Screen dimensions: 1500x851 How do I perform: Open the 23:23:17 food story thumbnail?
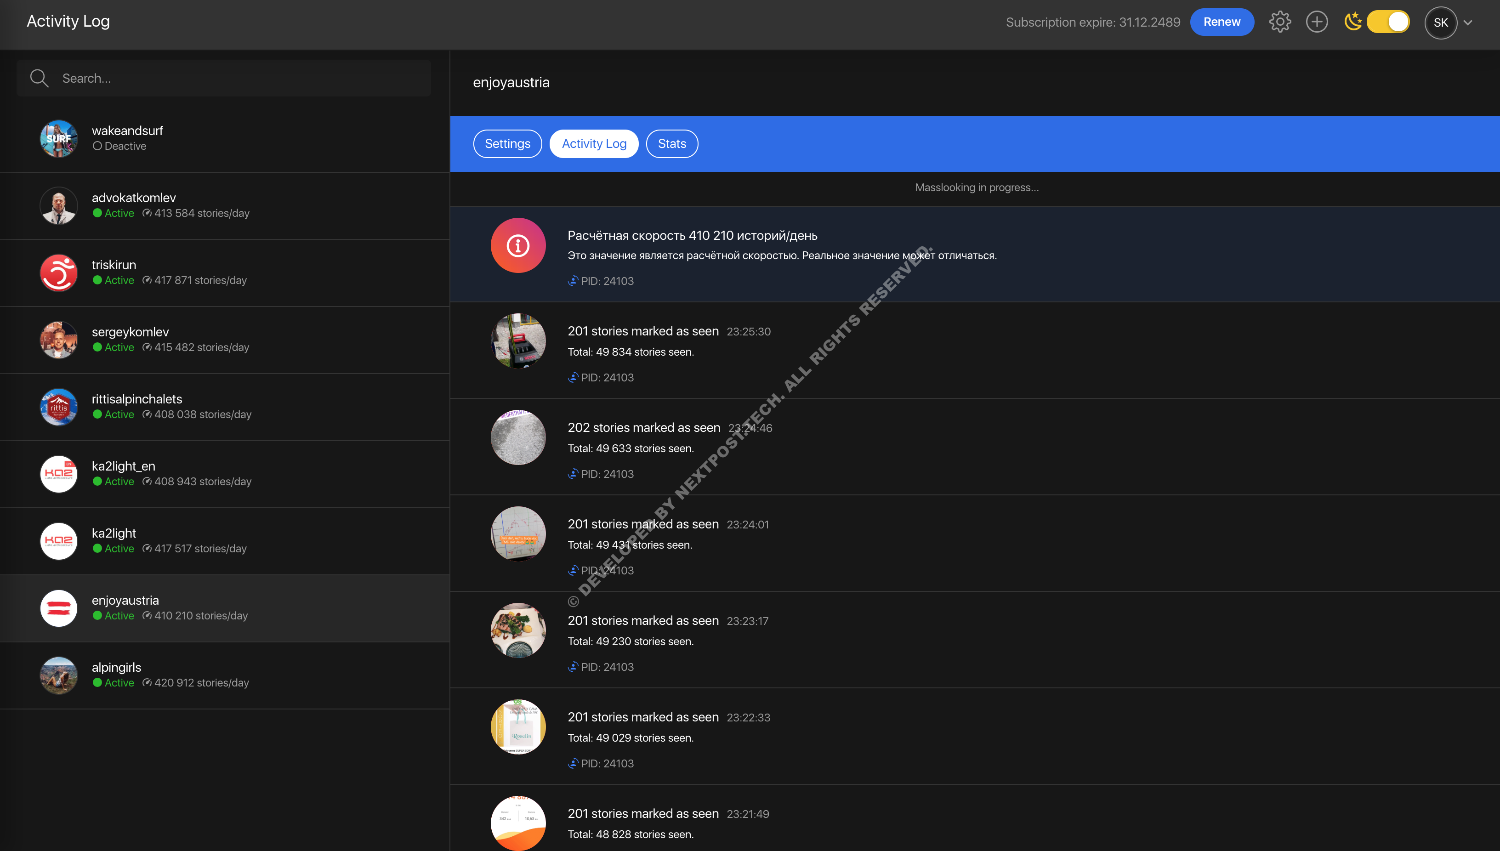click(x=518, y=630)
